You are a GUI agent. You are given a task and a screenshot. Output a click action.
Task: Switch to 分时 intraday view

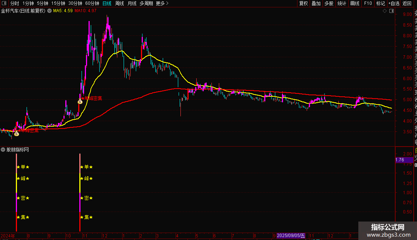(15, 3)
